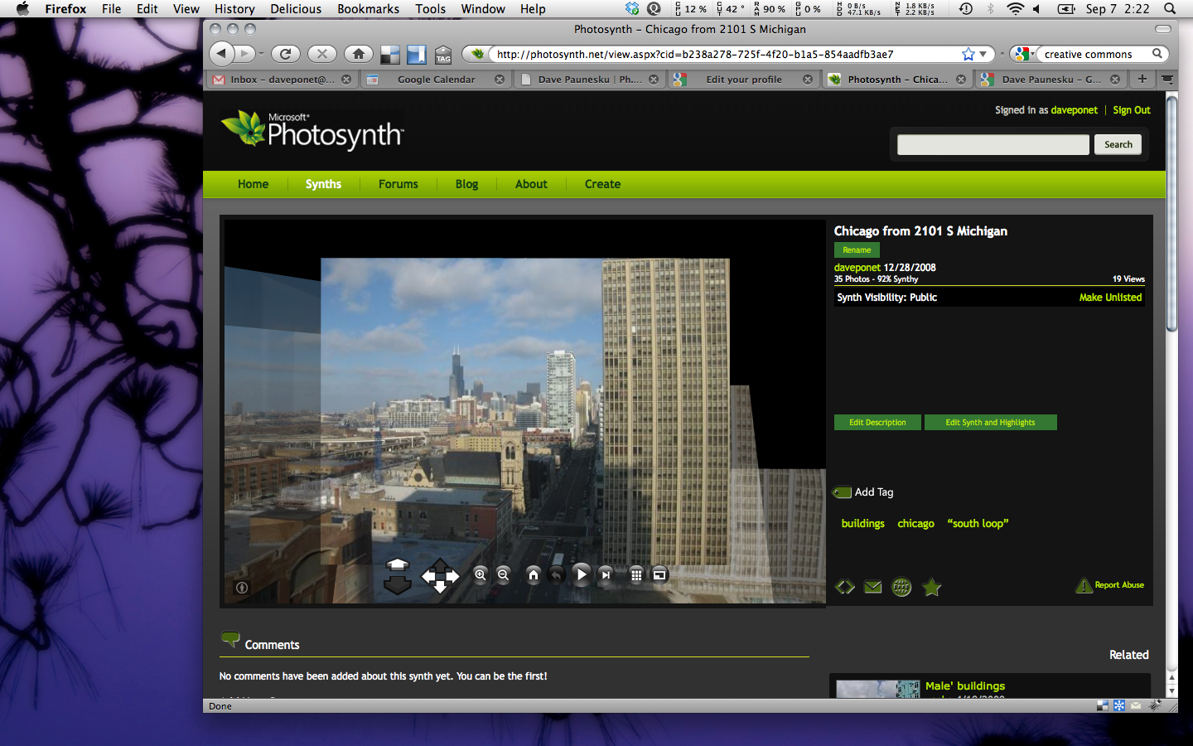Zoom in on the synth viewer

click(x=481, y=574)
